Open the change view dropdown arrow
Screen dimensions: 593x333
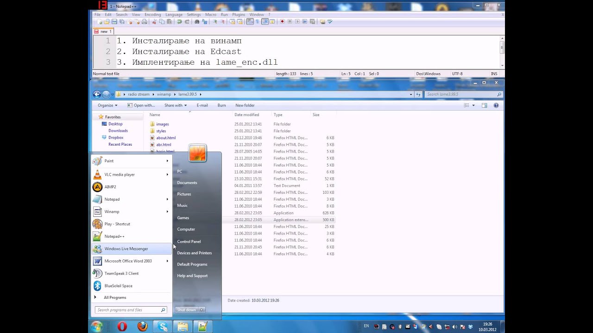coord(473,105)
